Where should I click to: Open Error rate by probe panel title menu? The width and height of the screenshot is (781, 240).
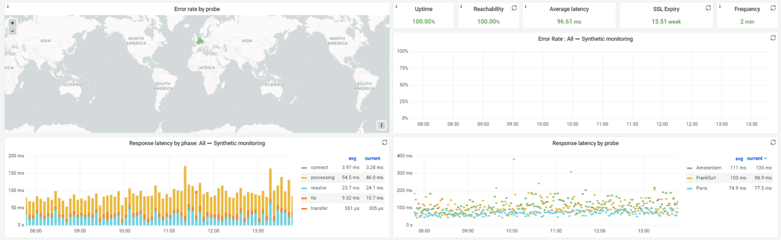coord(197,9)
